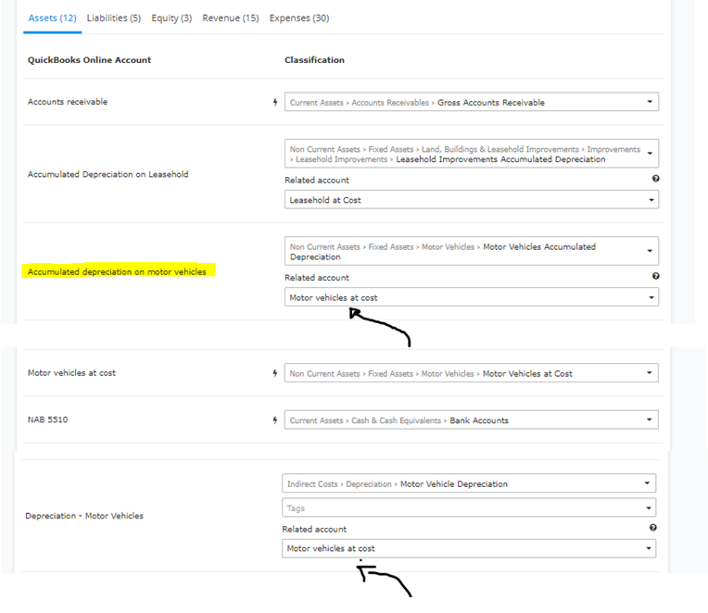
Task: Click lightning icon beside NAB 5510
Action: (275, 420)
